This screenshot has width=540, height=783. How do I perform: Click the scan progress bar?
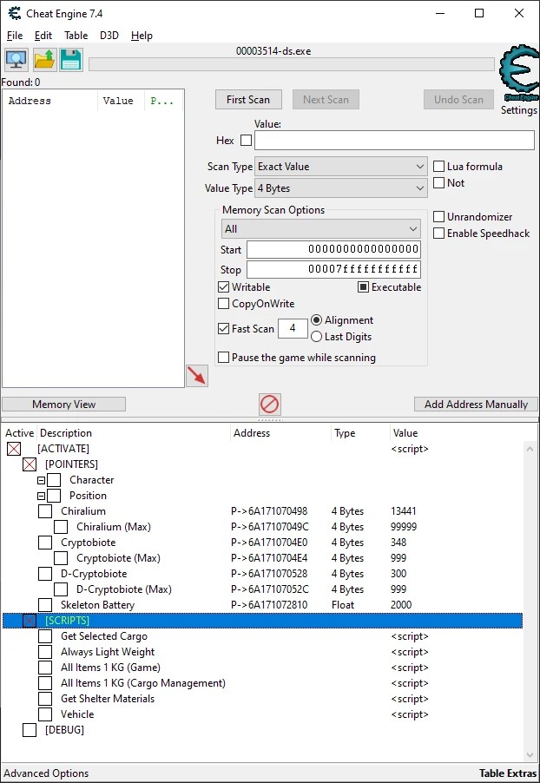292,64
